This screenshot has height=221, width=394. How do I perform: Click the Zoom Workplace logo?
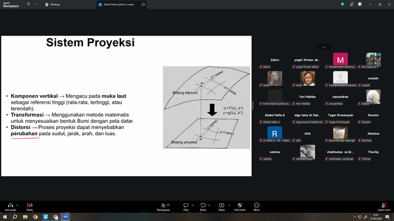click(11, 5)
